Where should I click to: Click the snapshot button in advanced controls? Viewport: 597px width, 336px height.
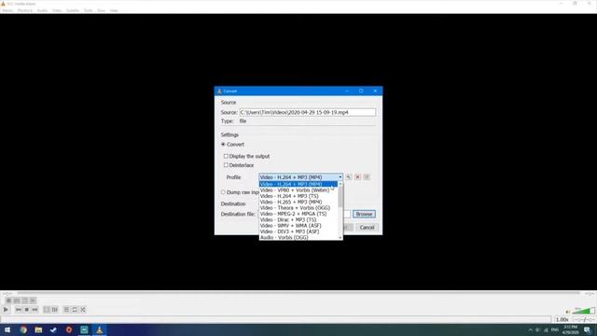[x=17, y=301]
